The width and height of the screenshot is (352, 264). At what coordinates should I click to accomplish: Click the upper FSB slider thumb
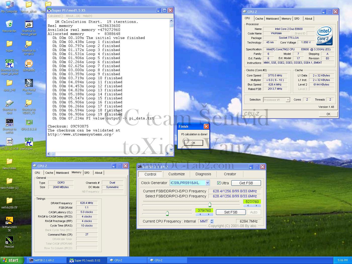pos(210,204)
